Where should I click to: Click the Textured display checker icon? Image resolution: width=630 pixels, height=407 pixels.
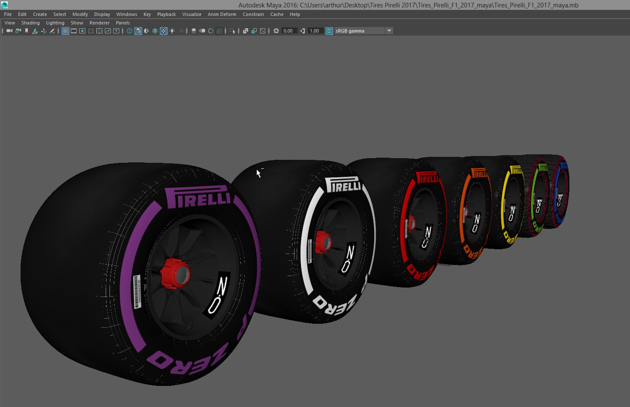164,31
